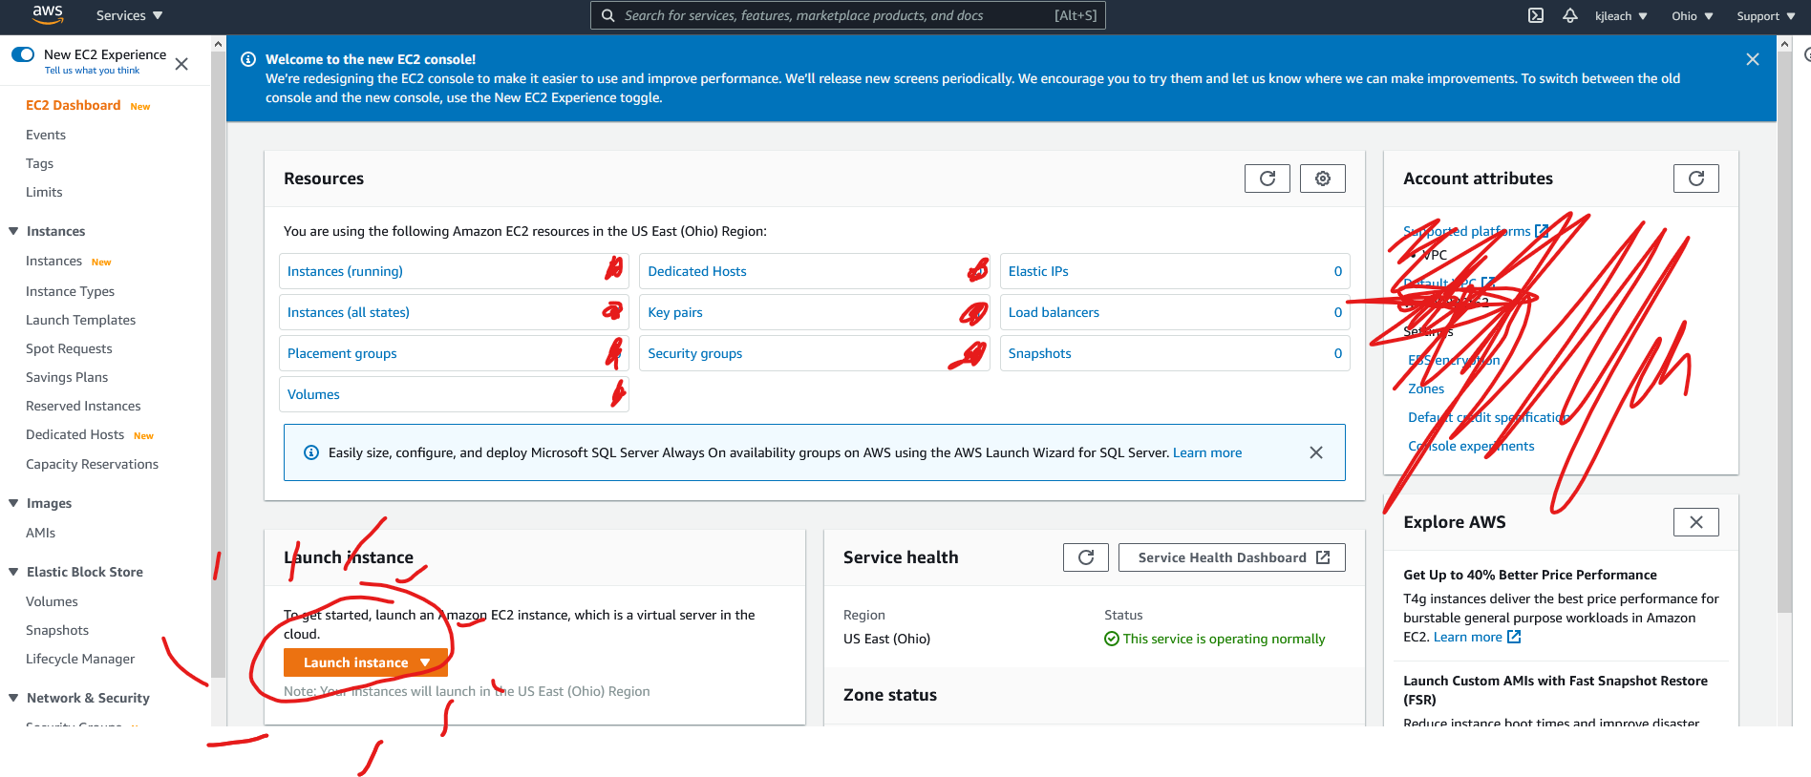This screenshot has height=777, width=1811.
Task: Open the Launch instance dropdown arrow
Action: 425,662
